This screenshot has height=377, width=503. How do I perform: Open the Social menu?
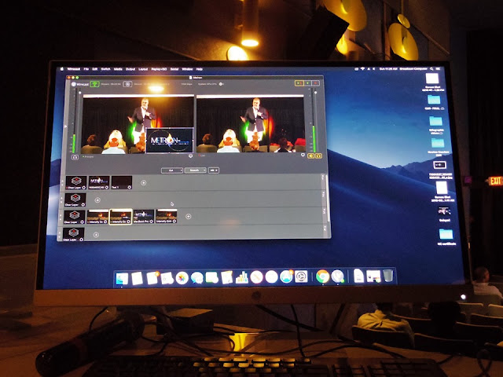tap(174, 69)
